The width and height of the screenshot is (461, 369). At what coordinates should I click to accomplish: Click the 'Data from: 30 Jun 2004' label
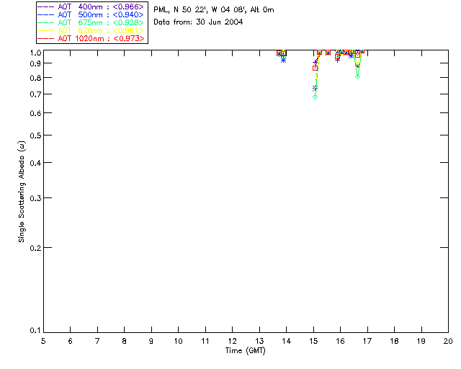point(198,22)
